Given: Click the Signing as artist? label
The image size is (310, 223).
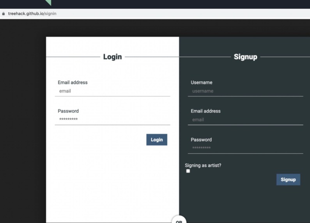Looking at the screenshot, I should 203,165.
